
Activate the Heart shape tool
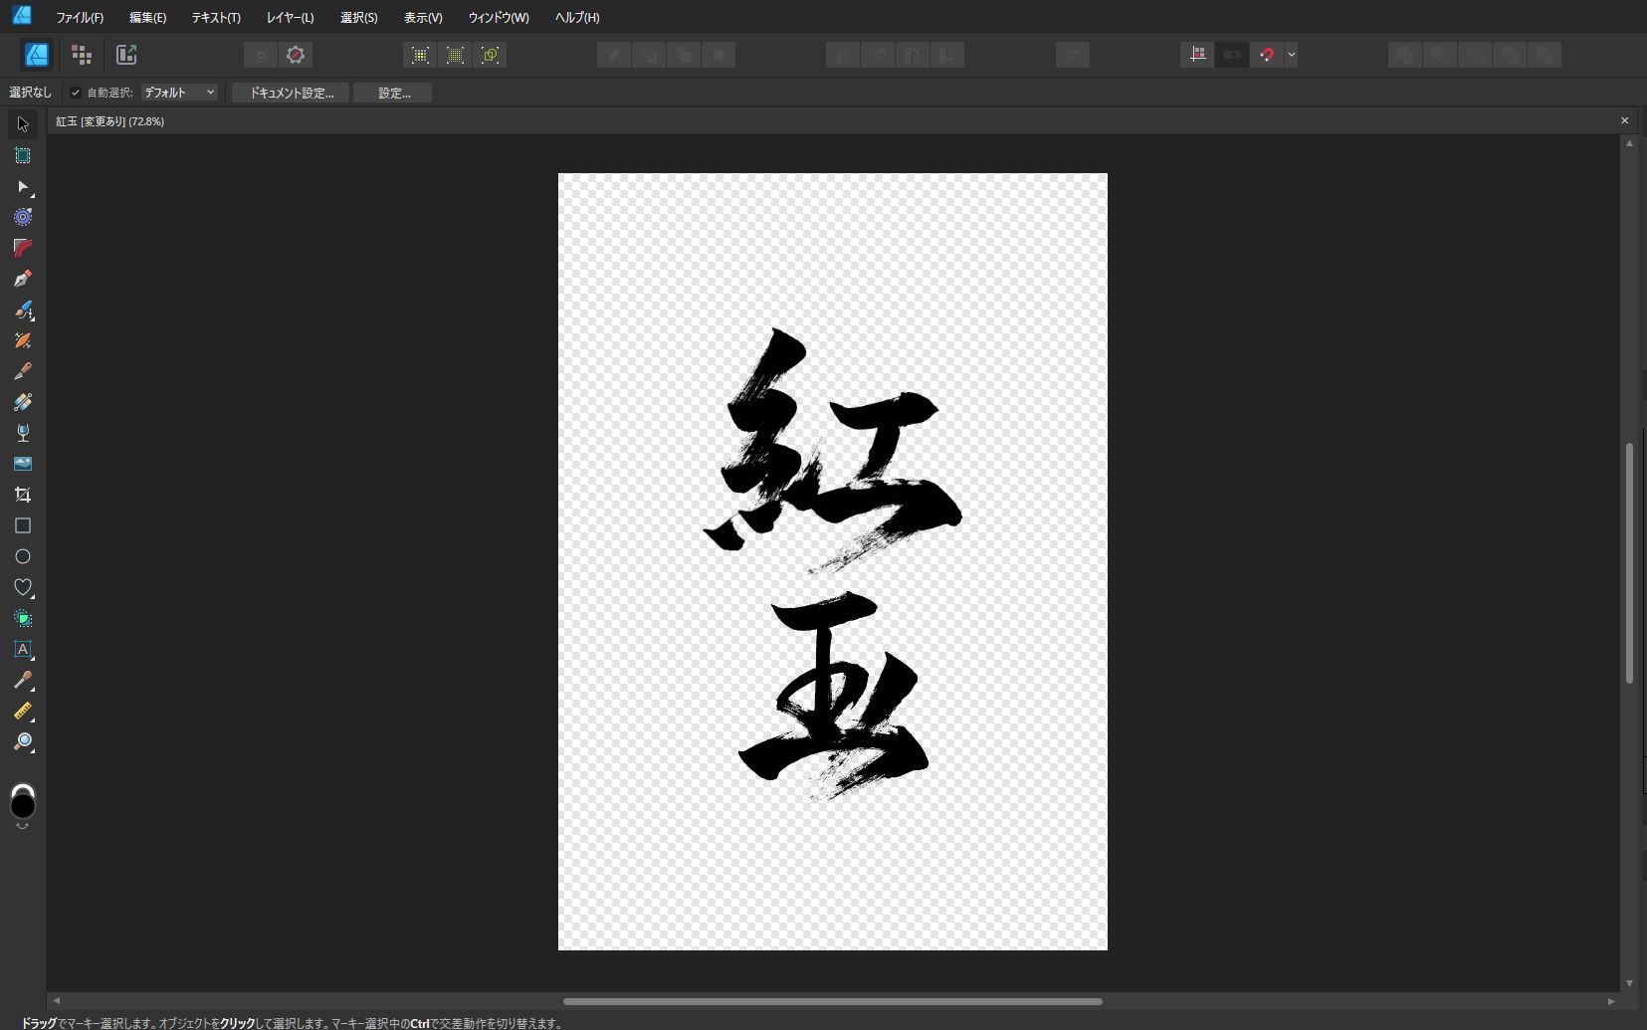tap(23, 587)
